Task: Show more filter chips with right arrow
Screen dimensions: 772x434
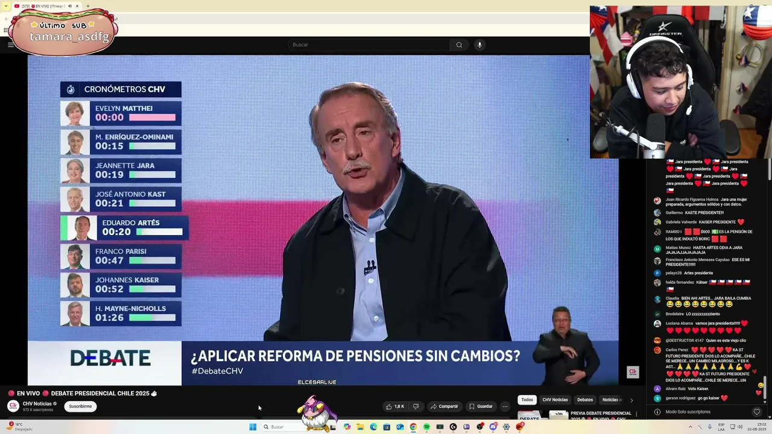Action: pyautogui.click(x=631, y=400)
